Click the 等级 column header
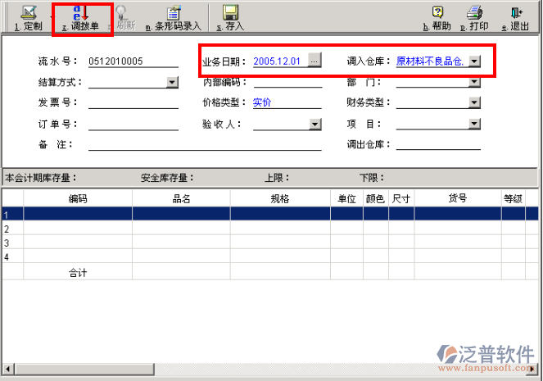 514,198
